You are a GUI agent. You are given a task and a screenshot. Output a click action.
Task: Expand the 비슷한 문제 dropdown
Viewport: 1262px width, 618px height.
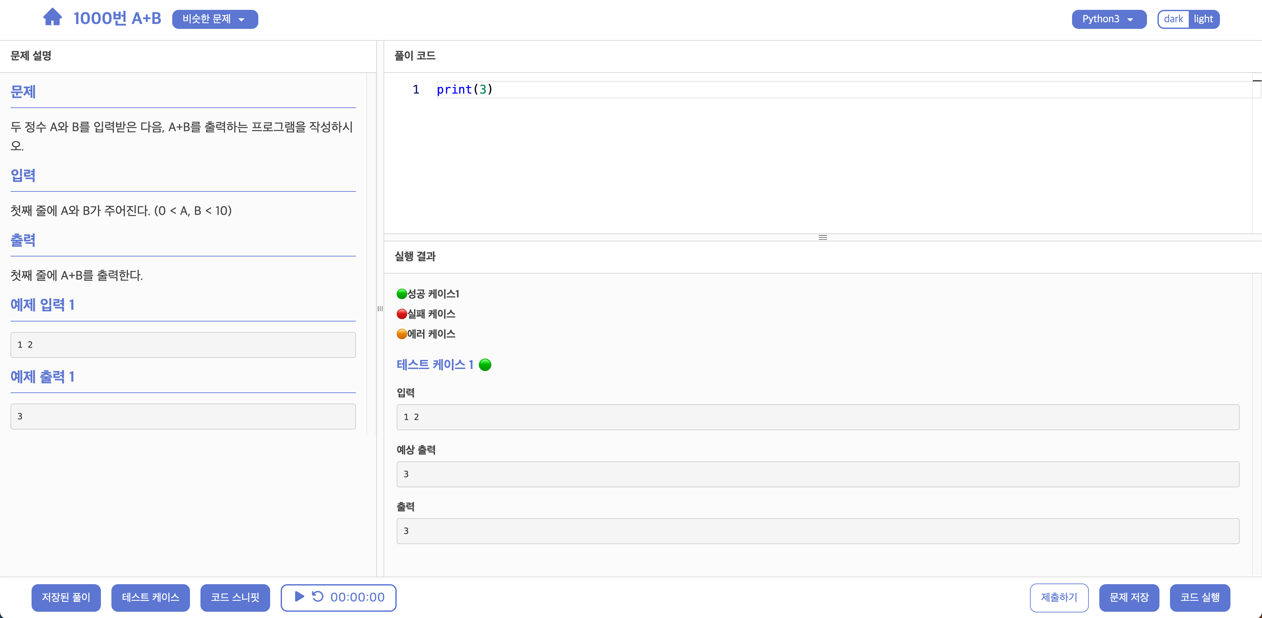(x=215, y=19)
